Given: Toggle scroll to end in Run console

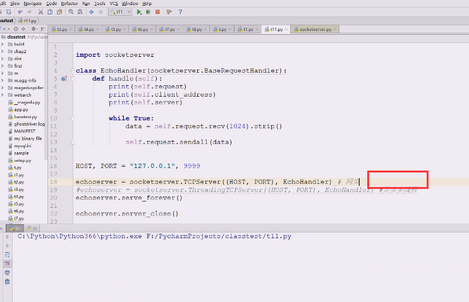Looking at the screenshot, I should click(7, 263).
